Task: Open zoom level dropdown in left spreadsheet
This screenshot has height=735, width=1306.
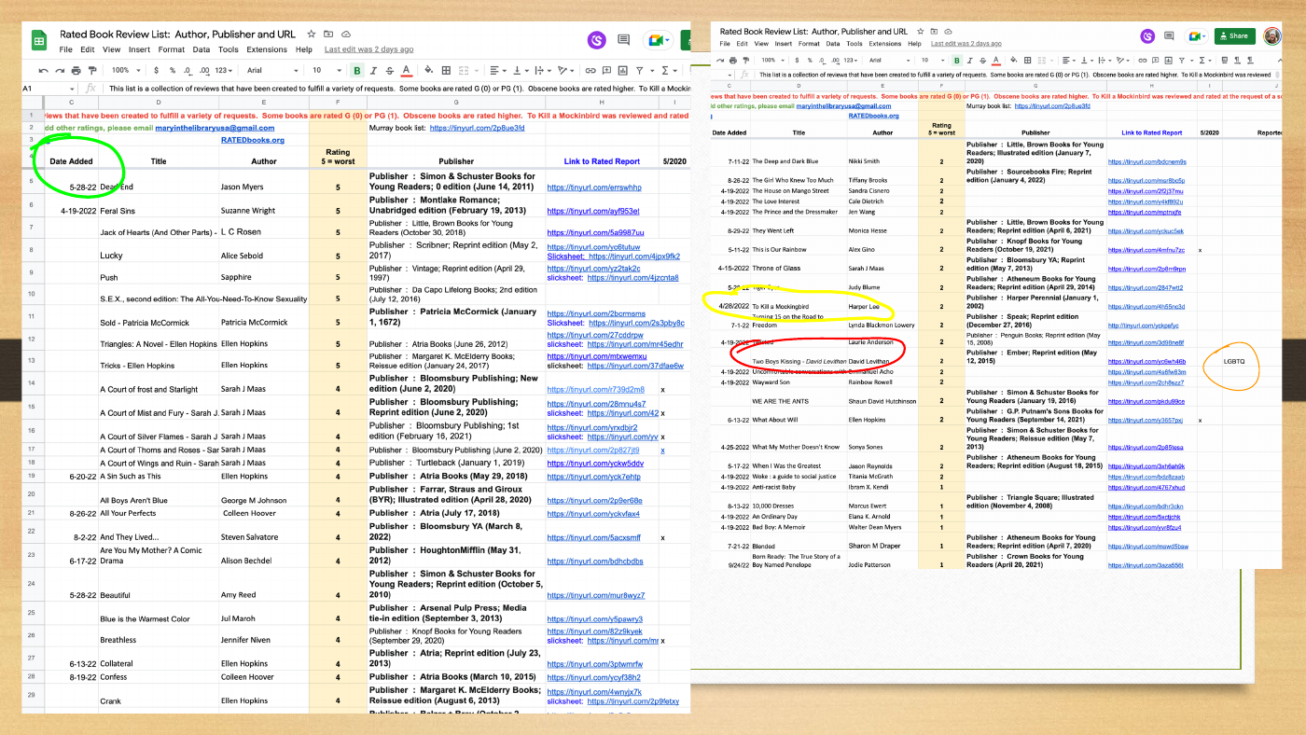Action: click(x=124, y=70)
